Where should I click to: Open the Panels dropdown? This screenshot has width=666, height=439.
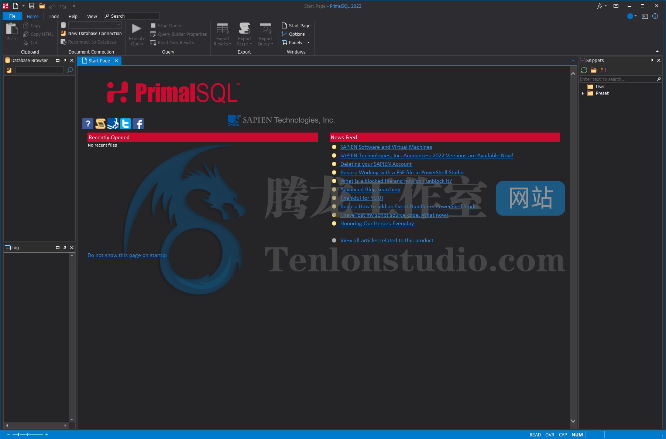tap(296, 42)
